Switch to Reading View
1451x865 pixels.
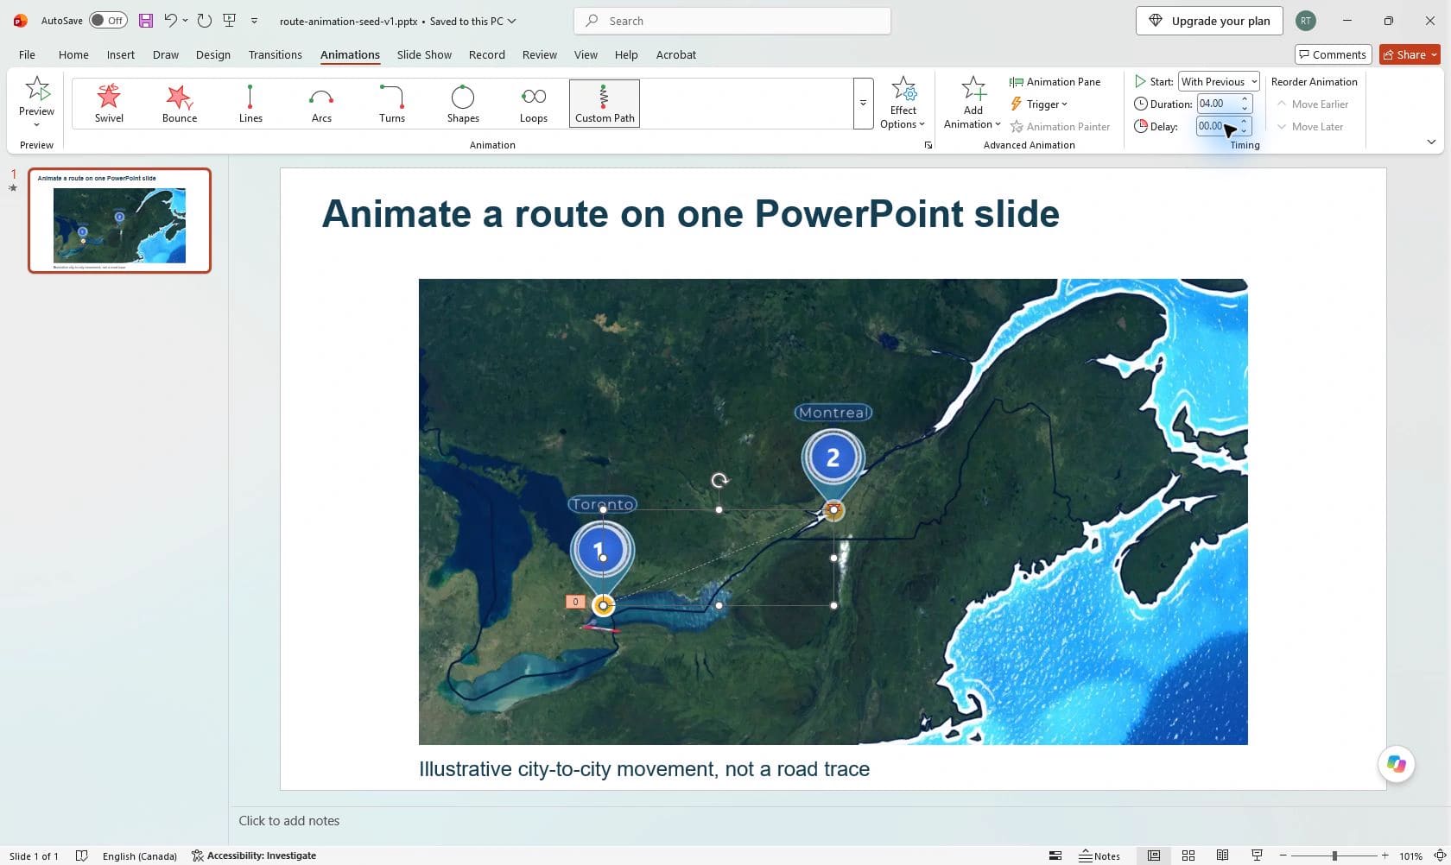pyautogui.click(x=1222, y=856)
